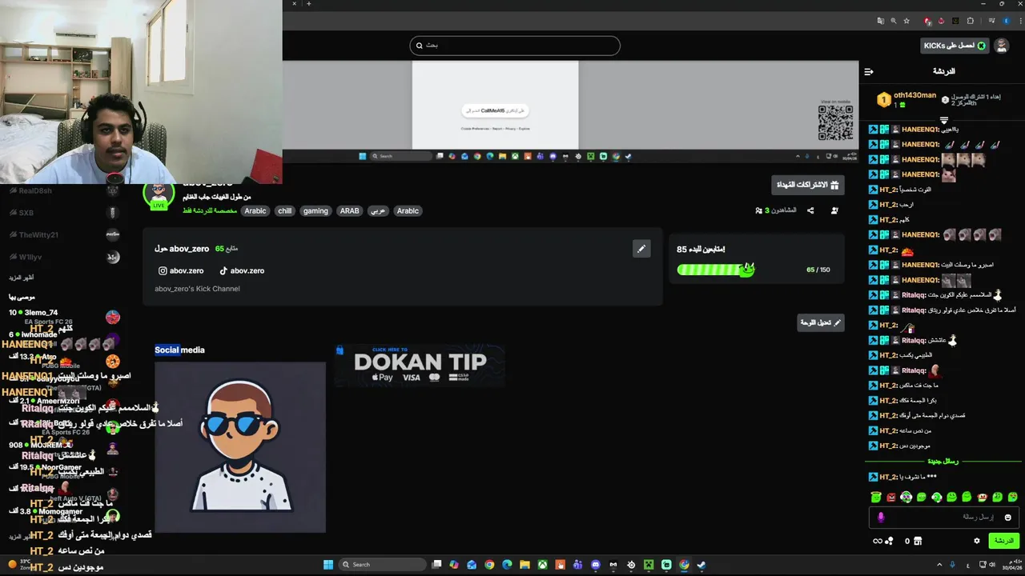Click the share icon beside the viewers count

pyautogui.click(x=810, y=210)
